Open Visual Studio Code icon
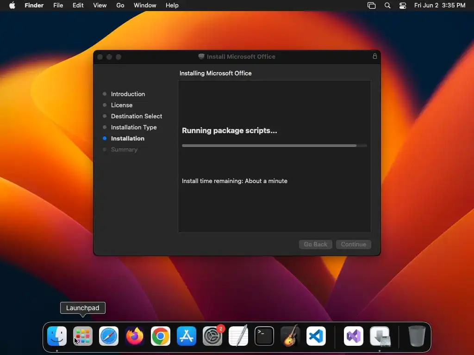Viewport: 474px width, 355px height. tap(316, 336)
